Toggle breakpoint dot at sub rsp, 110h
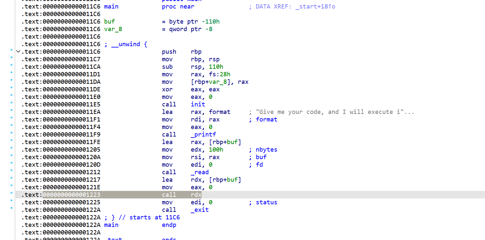This screenshot has width=485, height=240. coord(11,65)
